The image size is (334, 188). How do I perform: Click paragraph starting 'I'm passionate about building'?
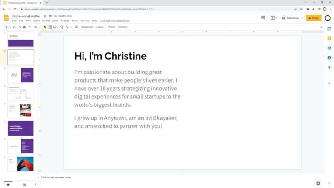coord(127,88)
